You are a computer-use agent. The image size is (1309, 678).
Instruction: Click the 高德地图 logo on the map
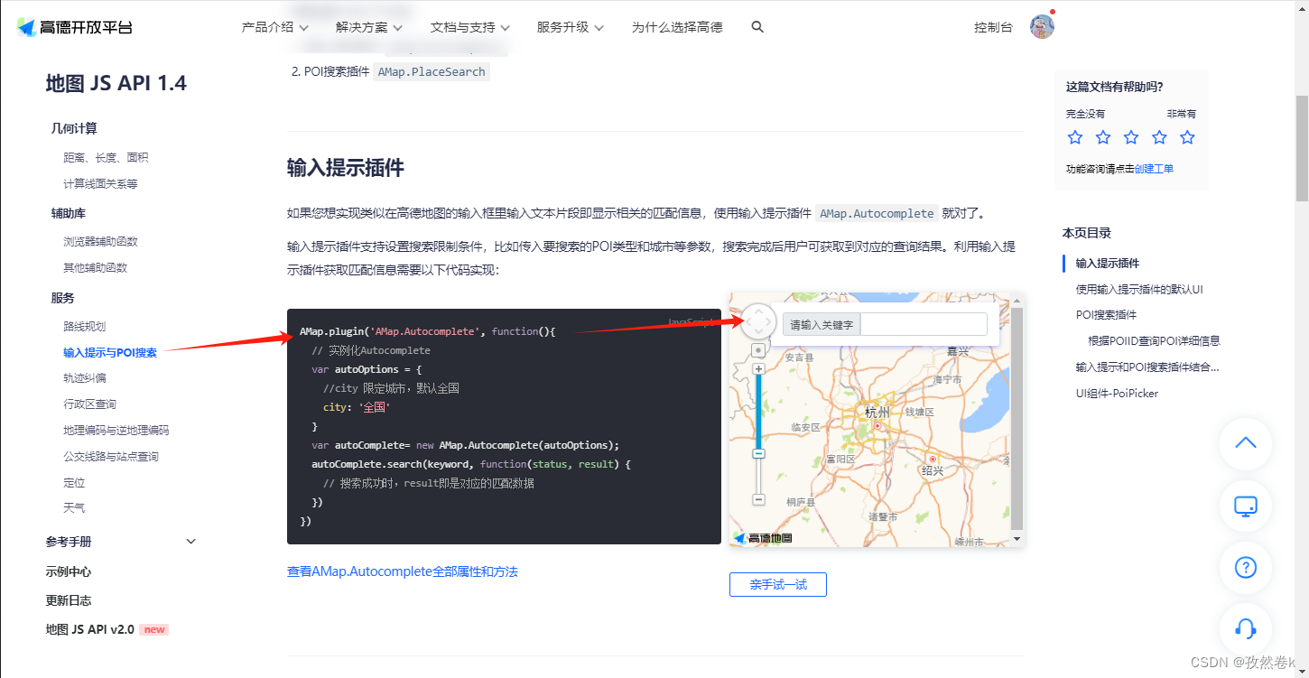click(763, 538)
